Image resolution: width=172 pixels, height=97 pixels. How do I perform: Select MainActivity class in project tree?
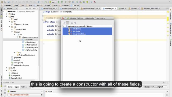click(x=31, y=42)
